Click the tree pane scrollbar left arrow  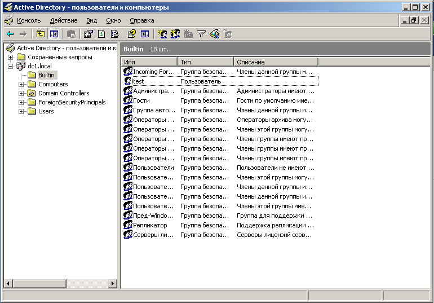tap(8, 283)
